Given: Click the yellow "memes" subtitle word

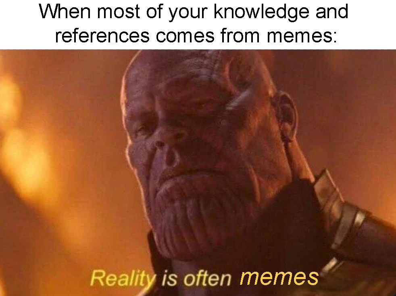Looking at the screenshot, I should (x=279, y=277).
